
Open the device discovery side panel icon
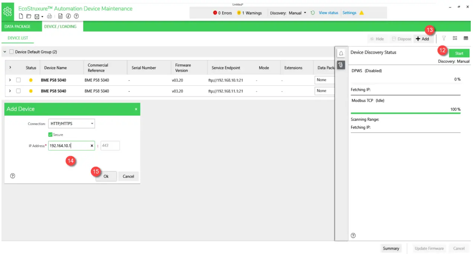coord(341,65)
